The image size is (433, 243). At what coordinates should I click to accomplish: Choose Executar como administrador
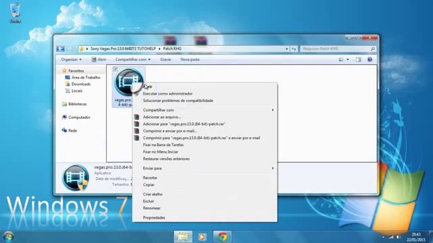(x=205, y=94)
